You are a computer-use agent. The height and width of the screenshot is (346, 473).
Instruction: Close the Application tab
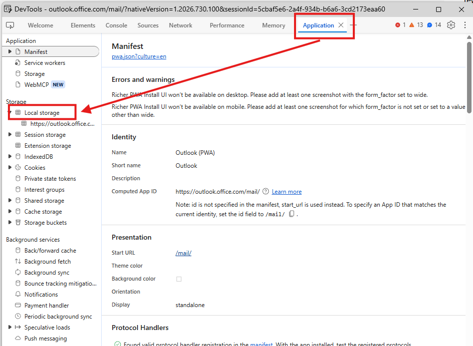341,25
